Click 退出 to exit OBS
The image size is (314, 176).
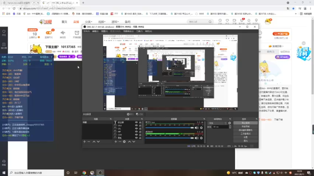pos(246,141)
